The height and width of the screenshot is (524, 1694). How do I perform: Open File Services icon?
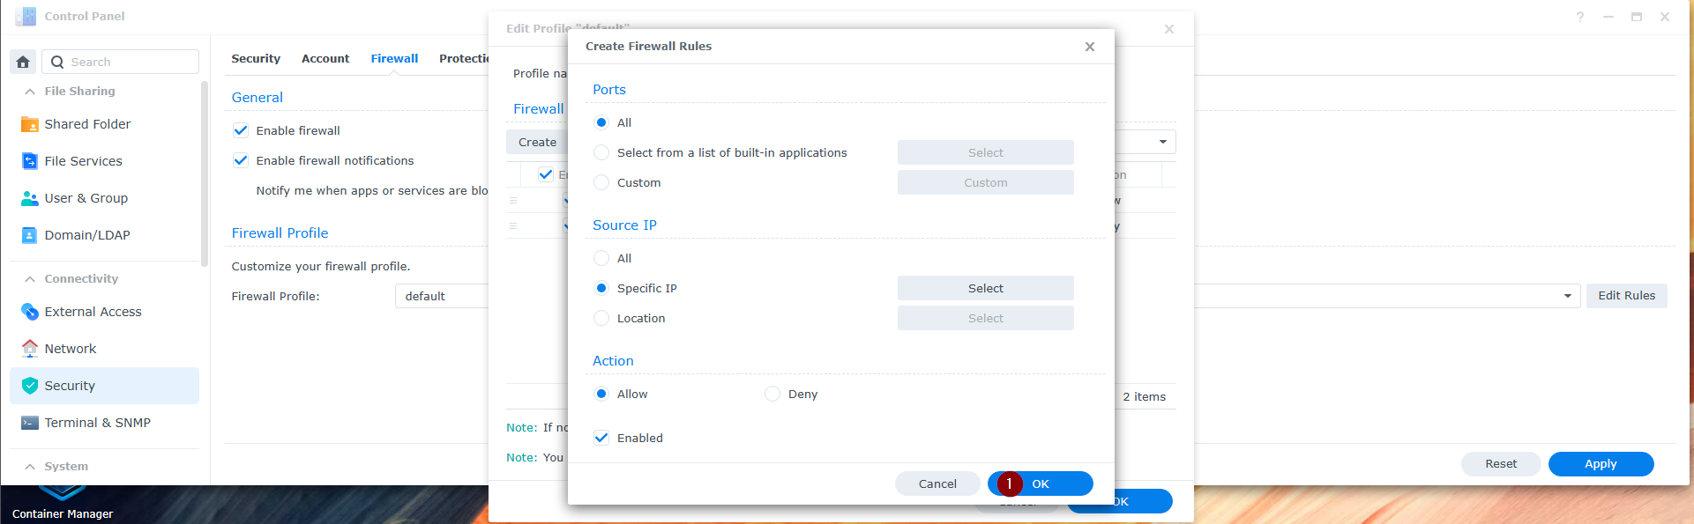[x=30, y=161]
